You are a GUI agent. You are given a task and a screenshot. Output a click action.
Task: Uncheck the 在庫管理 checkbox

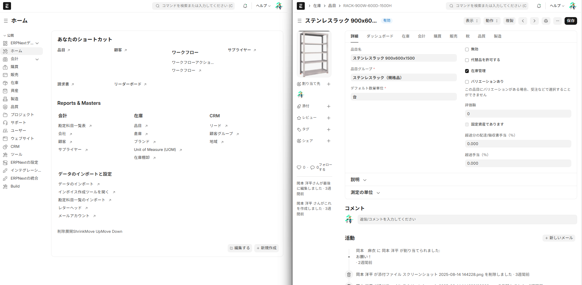point(467,71)
